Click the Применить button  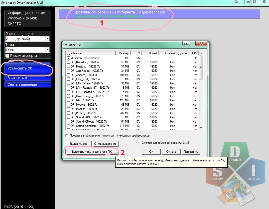(191, 152)
